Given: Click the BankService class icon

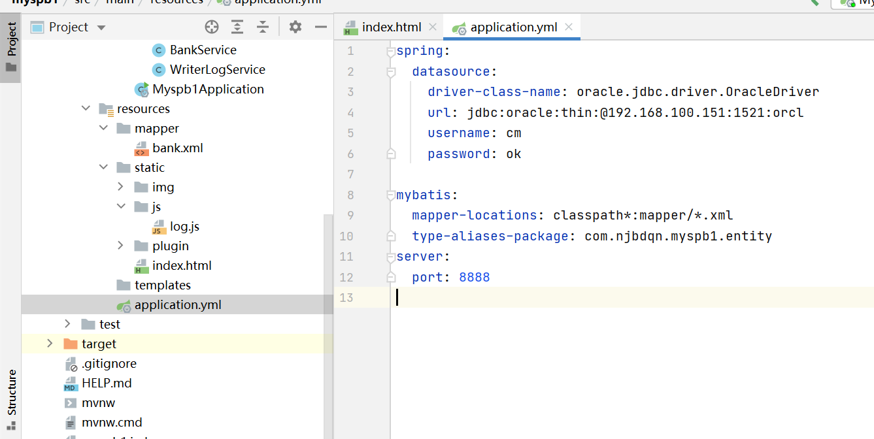Looking at the screenshot, I should tap(159, 50).
